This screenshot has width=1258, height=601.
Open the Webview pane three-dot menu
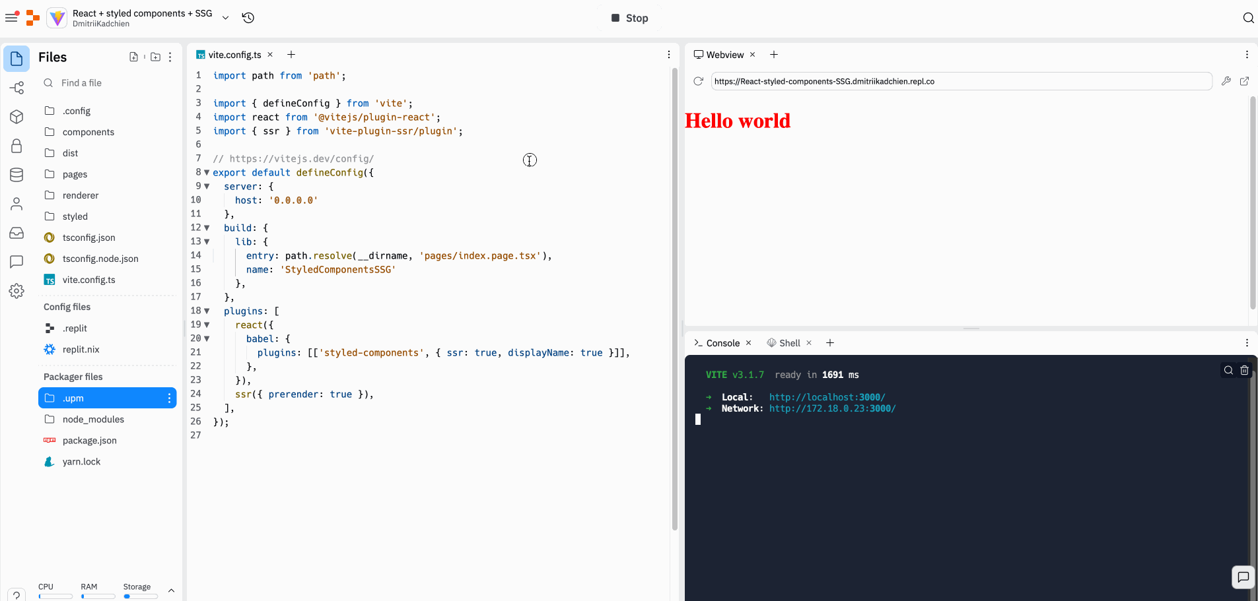[1247, 55]
